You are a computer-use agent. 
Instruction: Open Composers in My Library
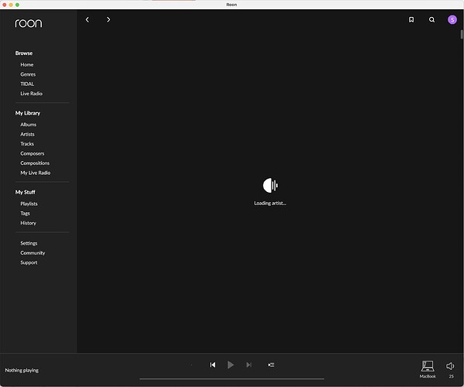tap(32, 153)
